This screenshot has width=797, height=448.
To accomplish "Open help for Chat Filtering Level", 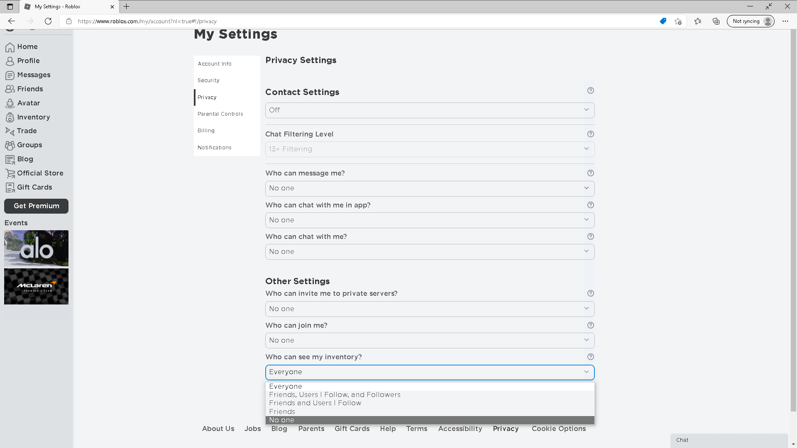I will (591, 134).
